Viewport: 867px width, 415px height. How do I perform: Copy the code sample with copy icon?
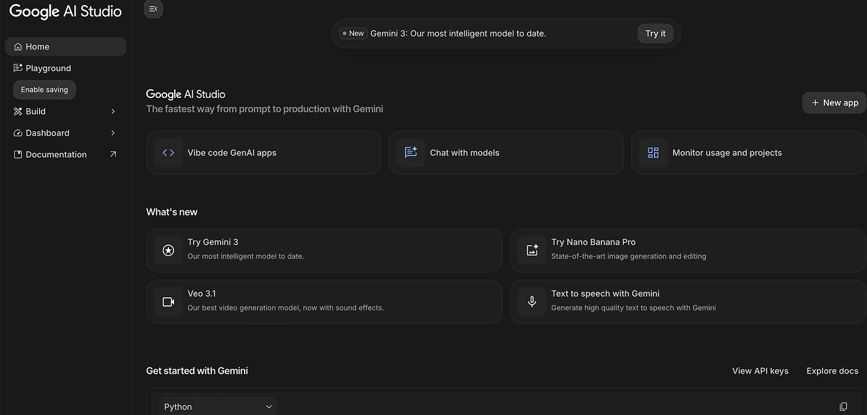click(843, 406)
